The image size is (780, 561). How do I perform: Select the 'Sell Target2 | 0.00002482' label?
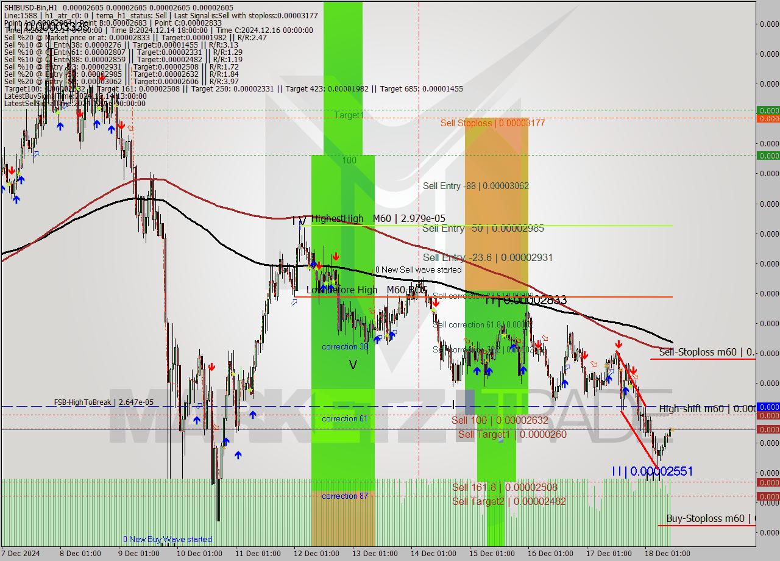[x=509, y=501]
